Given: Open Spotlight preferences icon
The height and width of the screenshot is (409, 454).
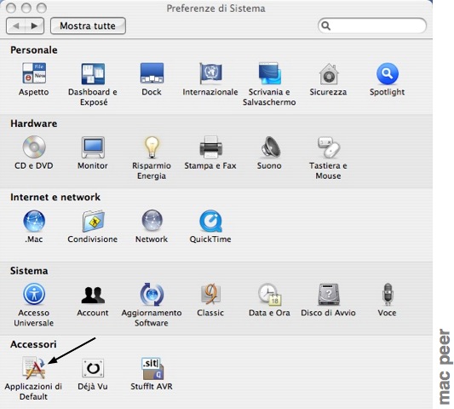Looking at the screenshot, I should tap(388, 73).
